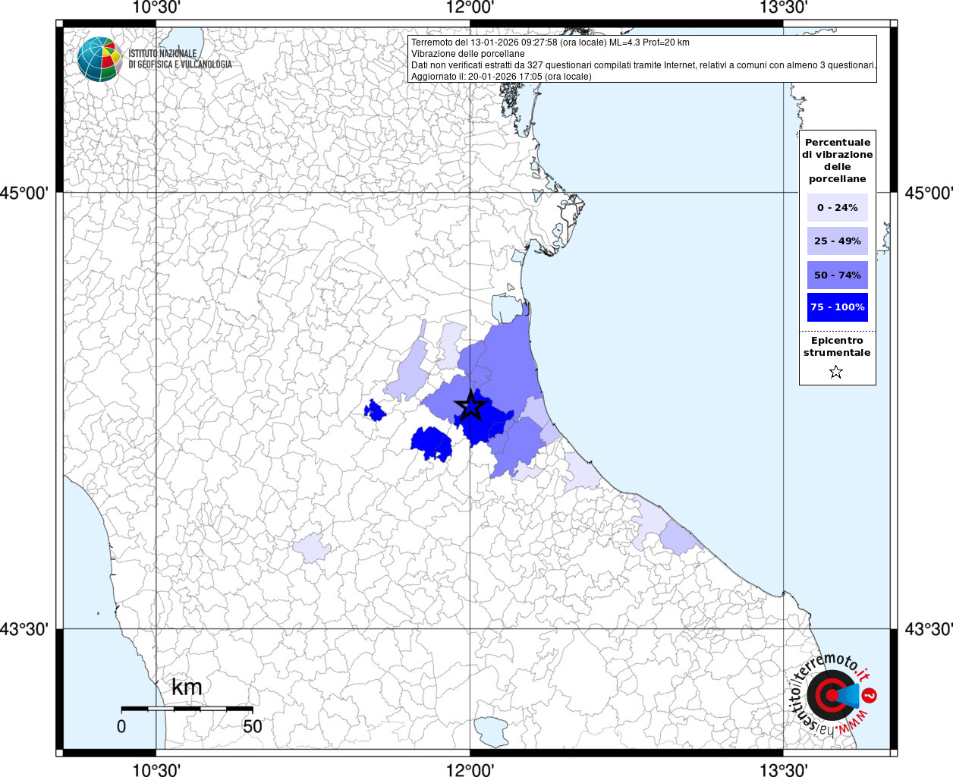Click the Percentuale di vibrazione legend title
953x777 pixels.
click(837, 161)
